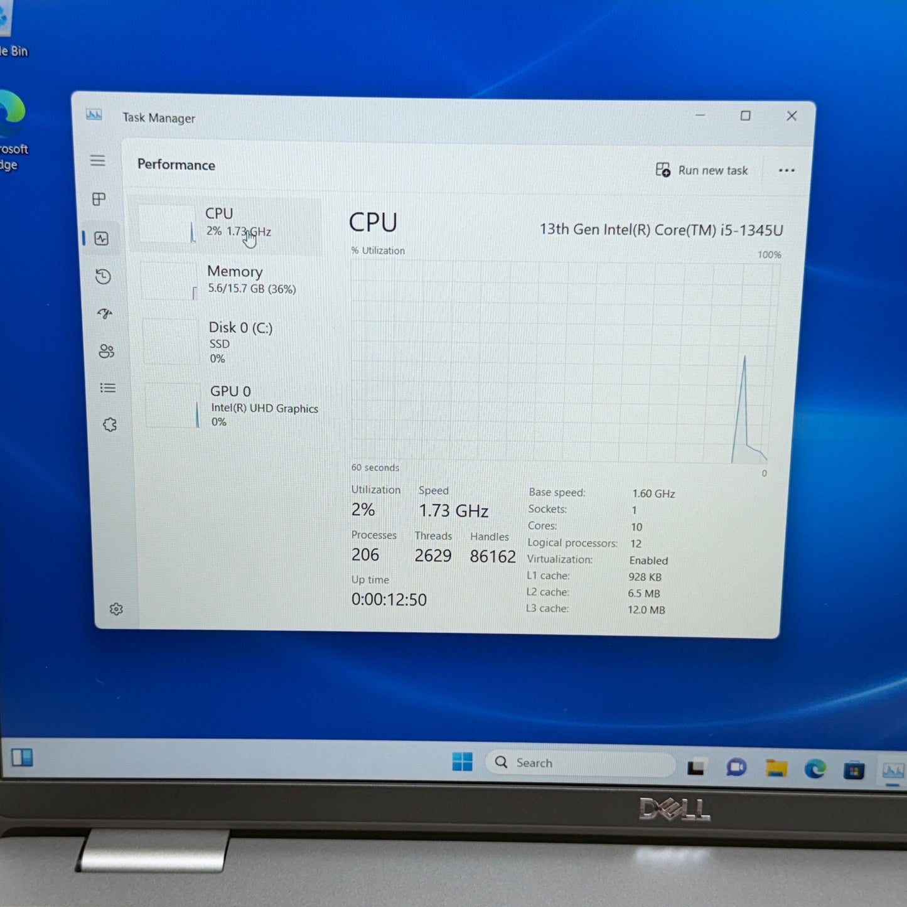Click the L3 cache value 12.0 MB
907x907 pixels.
(x=647, y=609)
